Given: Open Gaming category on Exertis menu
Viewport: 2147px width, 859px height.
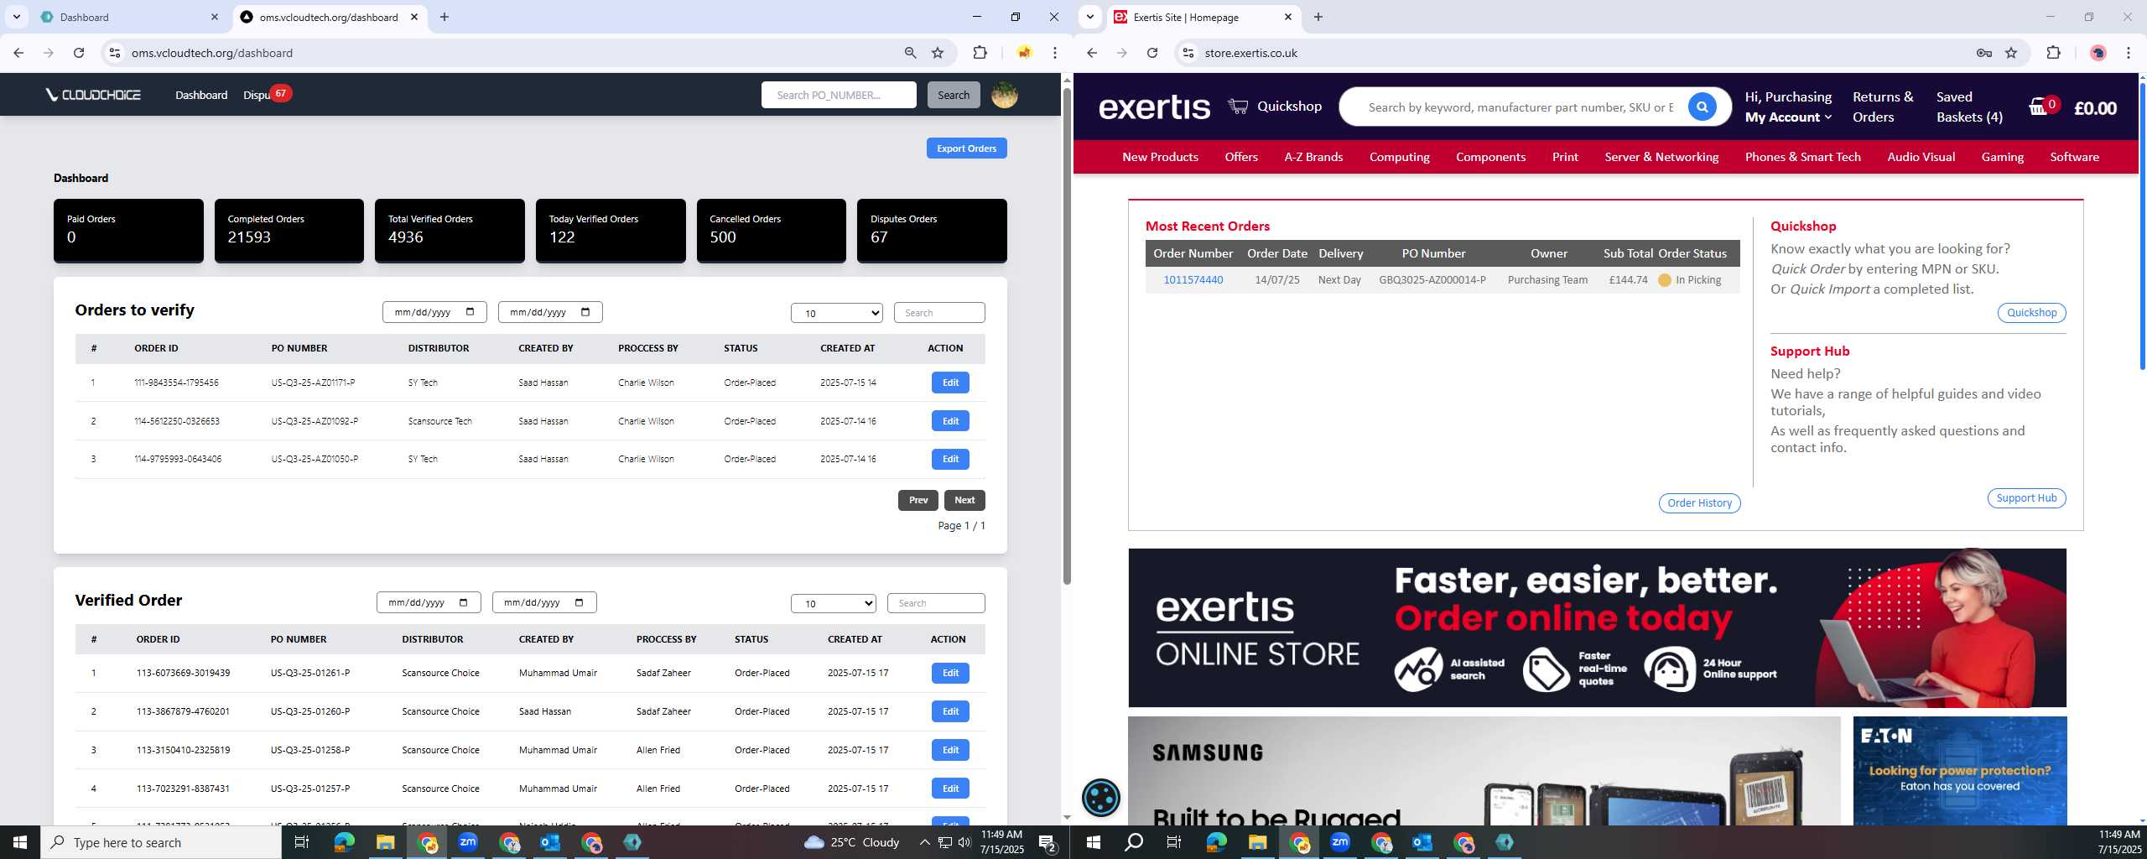Looking at the screenshot, I should coord(2001,157).
